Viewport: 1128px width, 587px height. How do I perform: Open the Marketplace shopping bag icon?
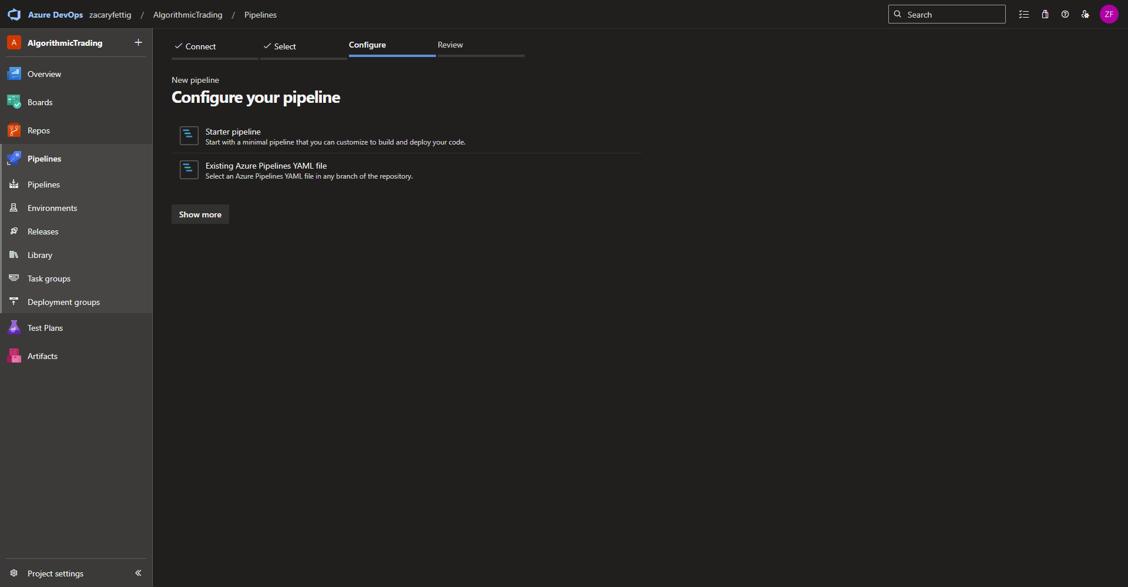point(1045,15)
